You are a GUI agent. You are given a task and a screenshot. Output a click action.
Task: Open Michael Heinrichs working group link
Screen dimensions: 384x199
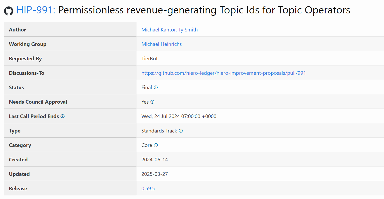click(x=162, y=44)
